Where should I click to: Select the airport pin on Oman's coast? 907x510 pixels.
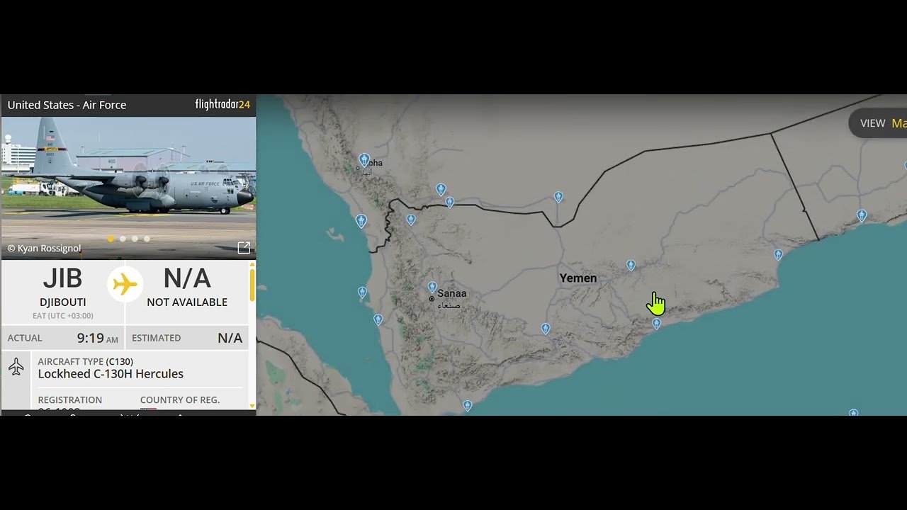tap(862, 215)
